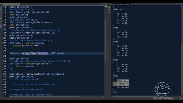Click the comment 'sort the above result'
The height and width of the screenshot is (103, 183).
point(24,79)
